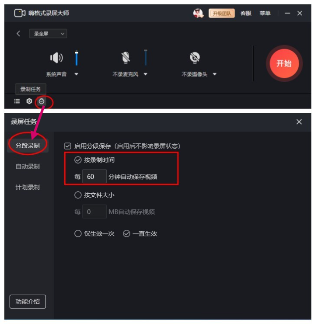Adjust the system sound volume slider

click(77, 58)
